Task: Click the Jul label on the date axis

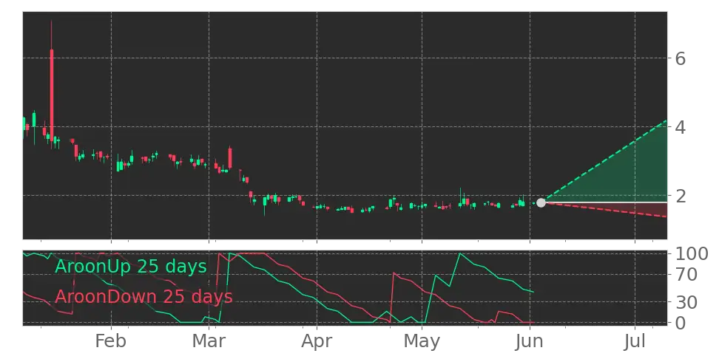Action: click(635, 341)
